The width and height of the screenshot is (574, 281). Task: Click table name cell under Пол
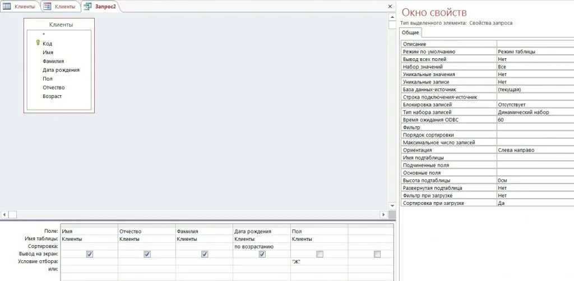(319, 239)
